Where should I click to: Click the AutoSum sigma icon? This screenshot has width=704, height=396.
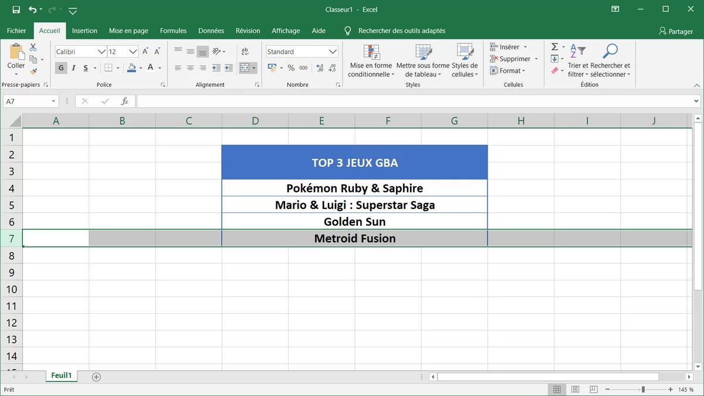pyautogui.click(x=554, y=47)
